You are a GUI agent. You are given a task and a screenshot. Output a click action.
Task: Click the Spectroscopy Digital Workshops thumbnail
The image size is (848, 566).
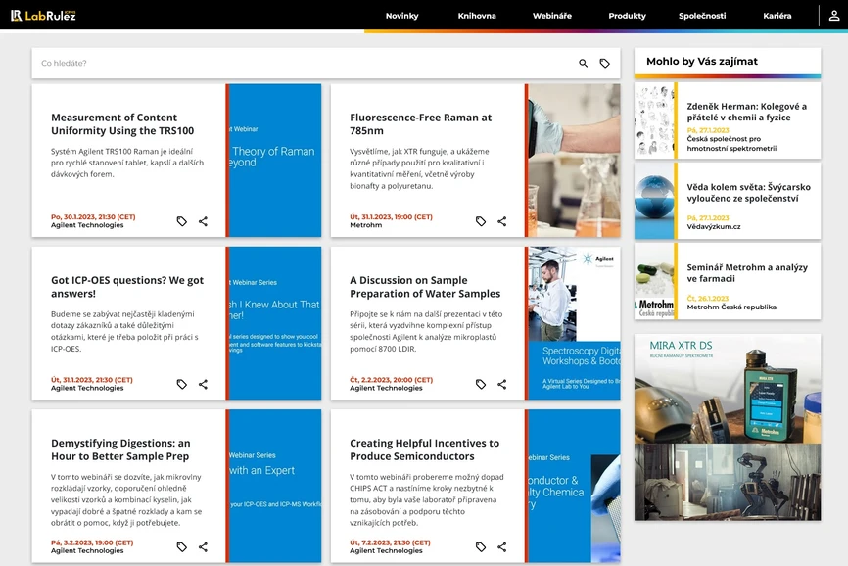[x=573, y=323]
